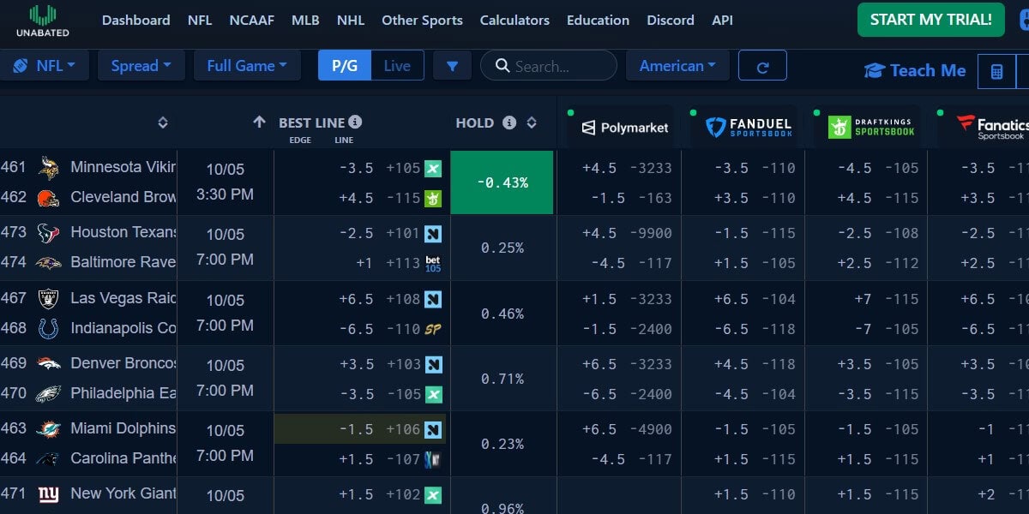Open the Dashboard nav item
This screenshot has height=514, width=1029.
tap(135, 20)
